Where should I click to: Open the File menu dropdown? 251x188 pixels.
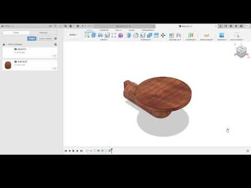point(72,26)
